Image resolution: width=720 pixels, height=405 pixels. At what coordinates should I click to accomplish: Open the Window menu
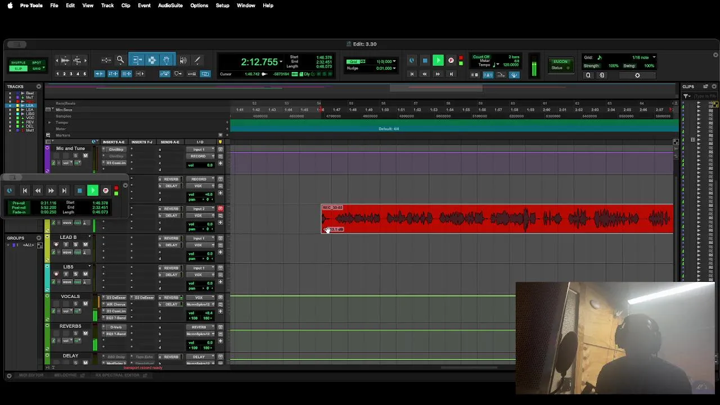point(246,6)
